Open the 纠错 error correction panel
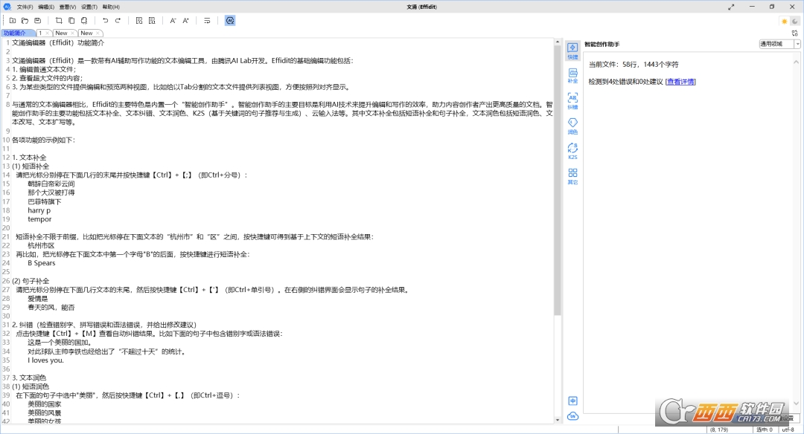804x434 pixels. point(572,100)
